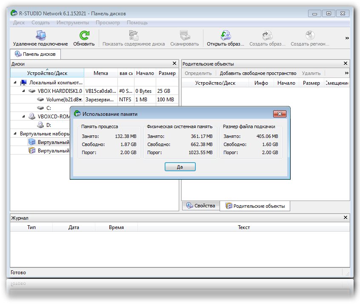Click the Remote Connection (Удаленное подключение) toolbar icon

click(40, 36)
